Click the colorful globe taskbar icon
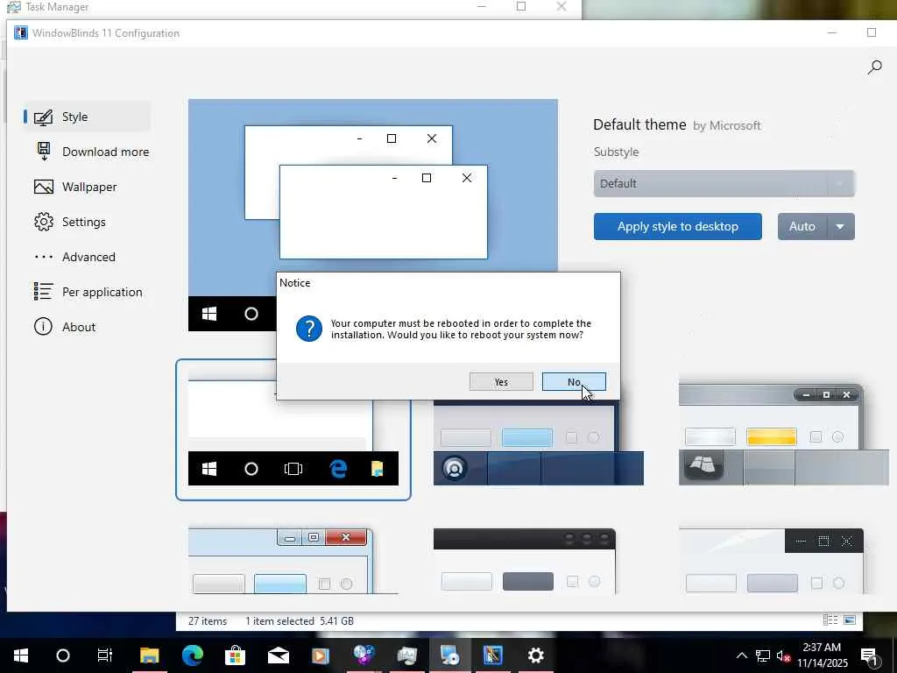Screen dimensions: 897x673 click(364, 655)
